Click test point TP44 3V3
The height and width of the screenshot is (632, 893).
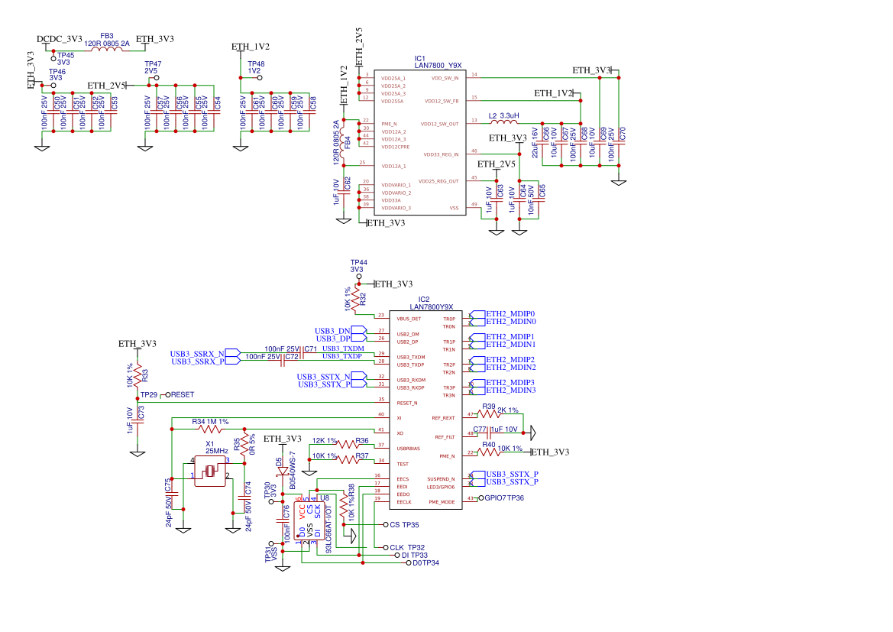[359, 277]
